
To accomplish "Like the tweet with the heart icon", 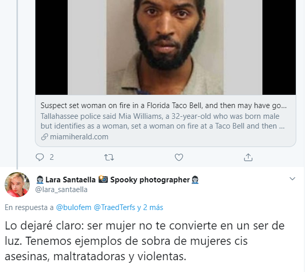I will pyautogui.click(x=179, y=157).
